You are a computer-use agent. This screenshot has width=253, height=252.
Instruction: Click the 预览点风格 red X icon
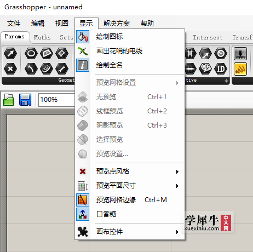(x=83, y=171)
